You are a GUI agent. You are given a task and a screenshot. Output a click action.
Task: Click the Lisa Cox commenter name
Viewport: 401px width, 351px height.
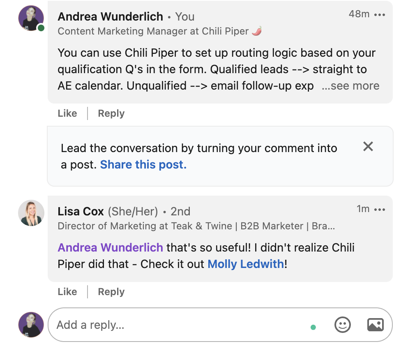click(x=81, y=211)
